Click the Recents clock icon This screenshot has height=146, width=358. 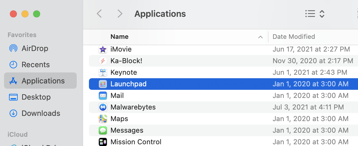click(x=13, y=65)
